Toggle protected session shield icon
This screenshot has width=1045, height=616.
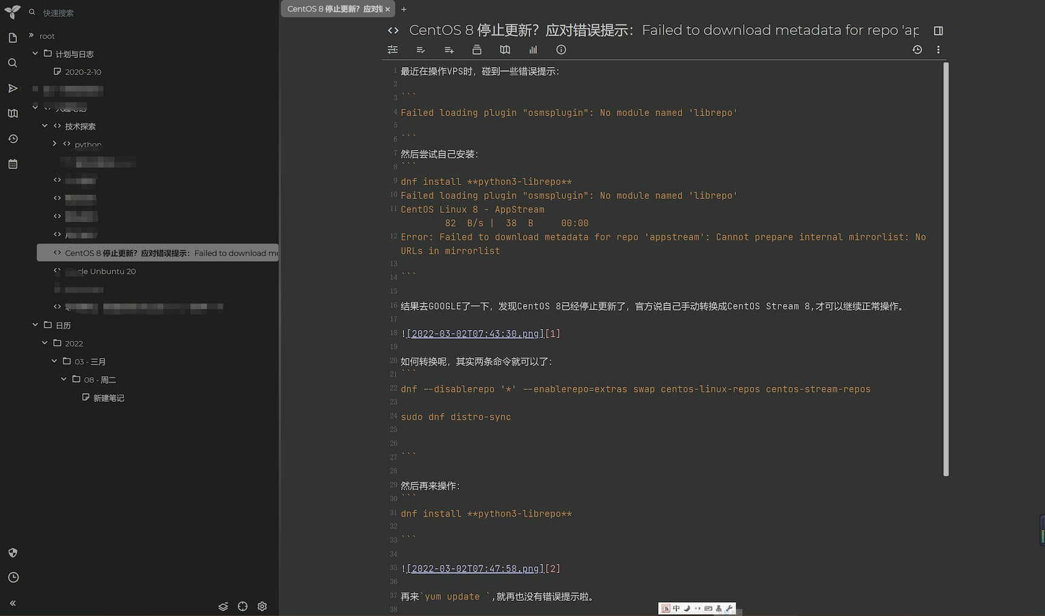13,553
